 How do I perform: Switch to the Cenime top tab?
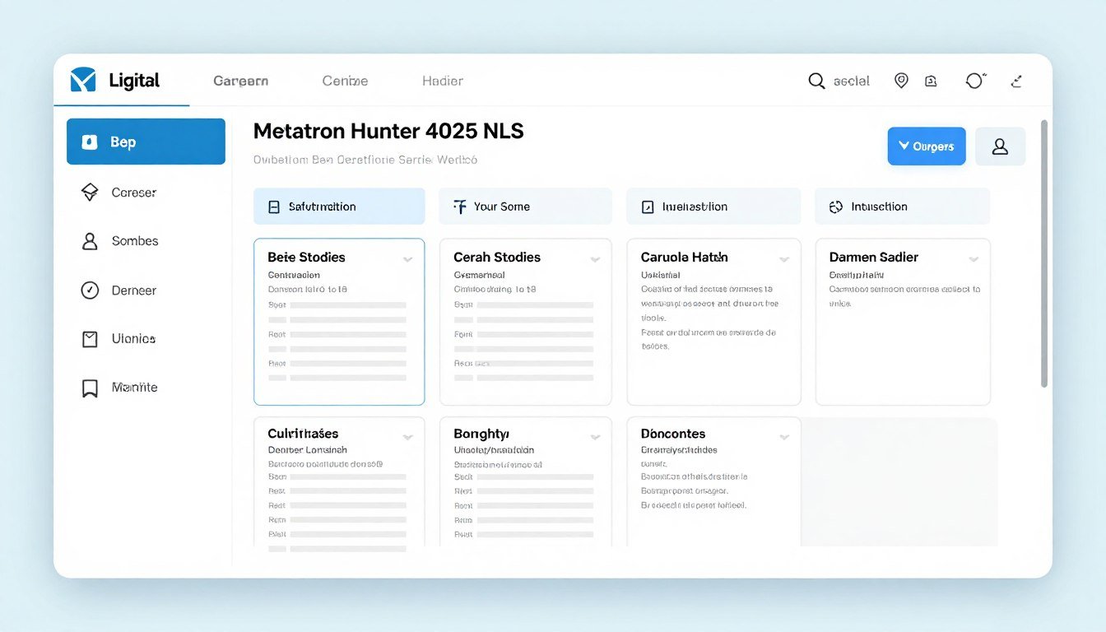(x=345, y=81)
